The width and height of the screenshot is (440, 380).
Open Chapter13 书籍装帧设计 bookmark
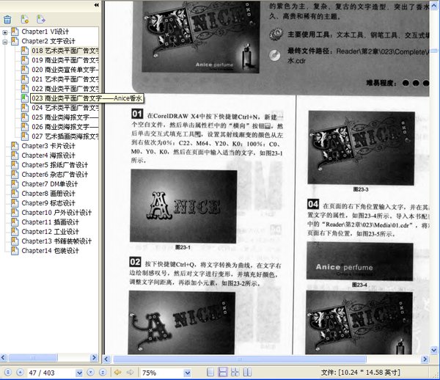[56, 241]
